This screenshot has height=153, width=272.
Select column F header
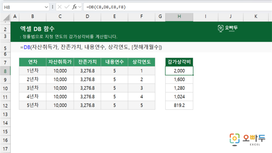coord(142,17)
